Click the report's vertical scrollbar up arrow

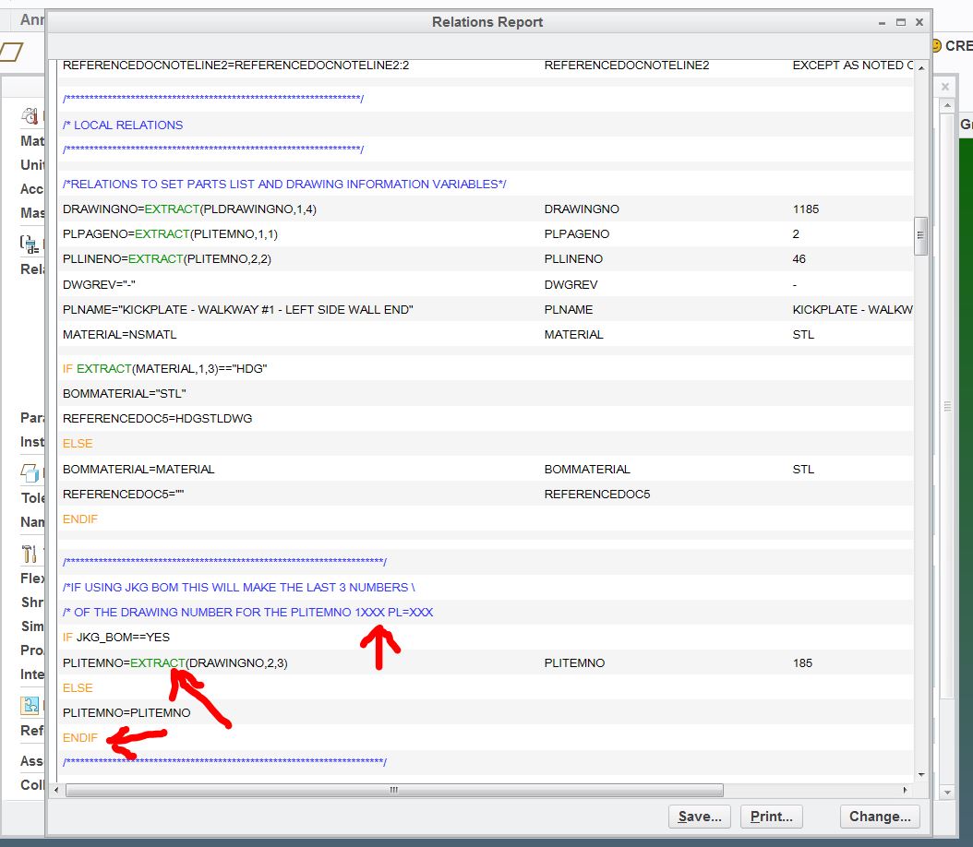click(921, 67)
